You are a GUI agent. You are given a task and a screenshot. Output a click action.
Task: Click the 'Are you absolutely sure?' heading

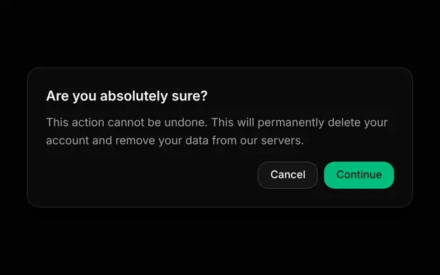pyautogui.click(x=126, y=96)
